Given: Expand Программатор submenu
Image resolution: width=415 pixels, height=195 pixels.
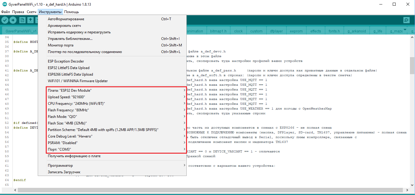Looking at the screenshot, I should pyautogui.click(x=112, y=166).
